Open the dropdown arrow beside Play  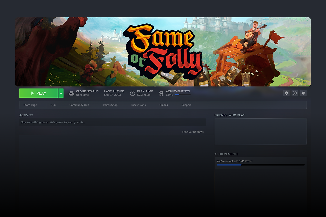point(61,93)
